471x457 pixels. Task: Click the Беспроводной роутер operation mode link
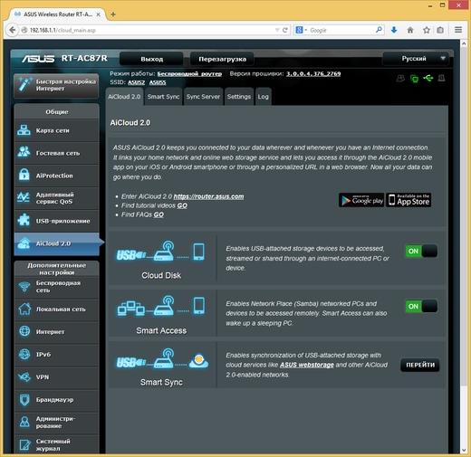[x=189, y=73]
